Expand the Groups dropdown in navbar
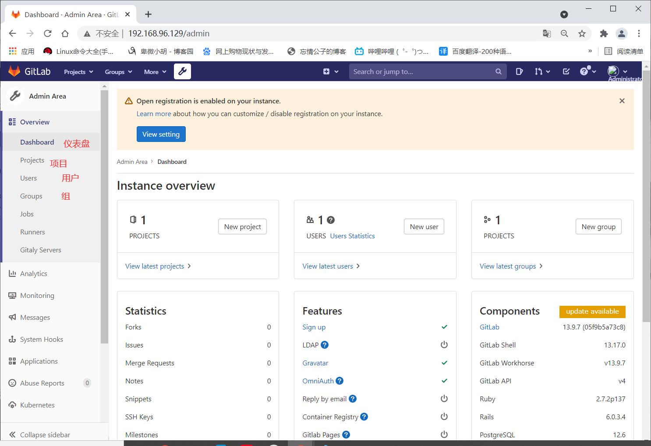This screenshot has width=651, height=446. pos(118,72)
